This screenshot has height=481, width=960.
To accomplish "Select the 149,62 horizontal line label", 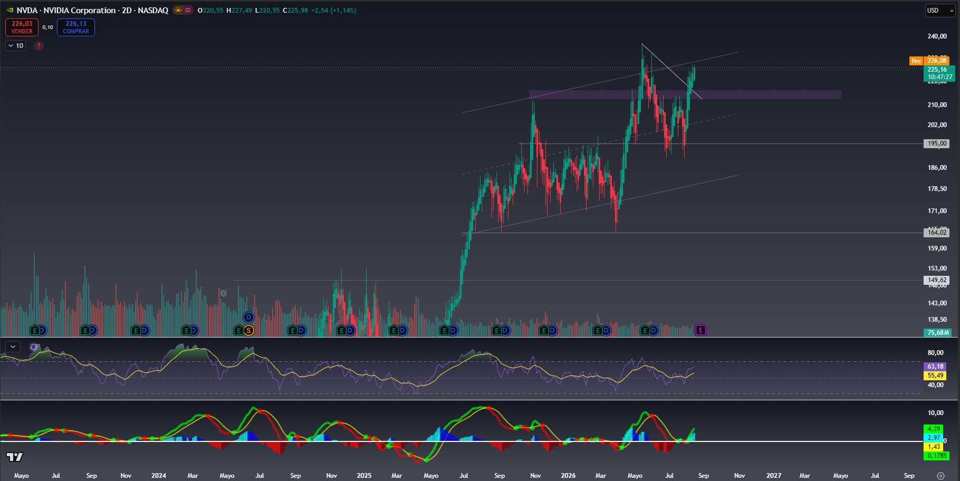I will [937, 281].
